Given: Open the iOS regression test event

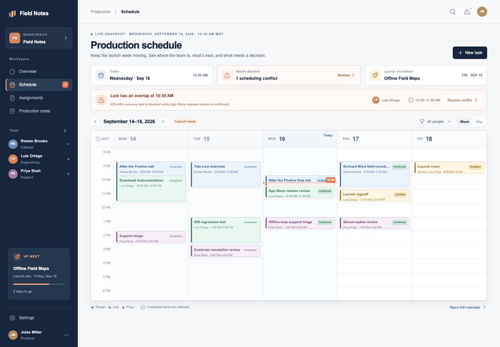Looking at the screenshot, I should click(226, 230).
